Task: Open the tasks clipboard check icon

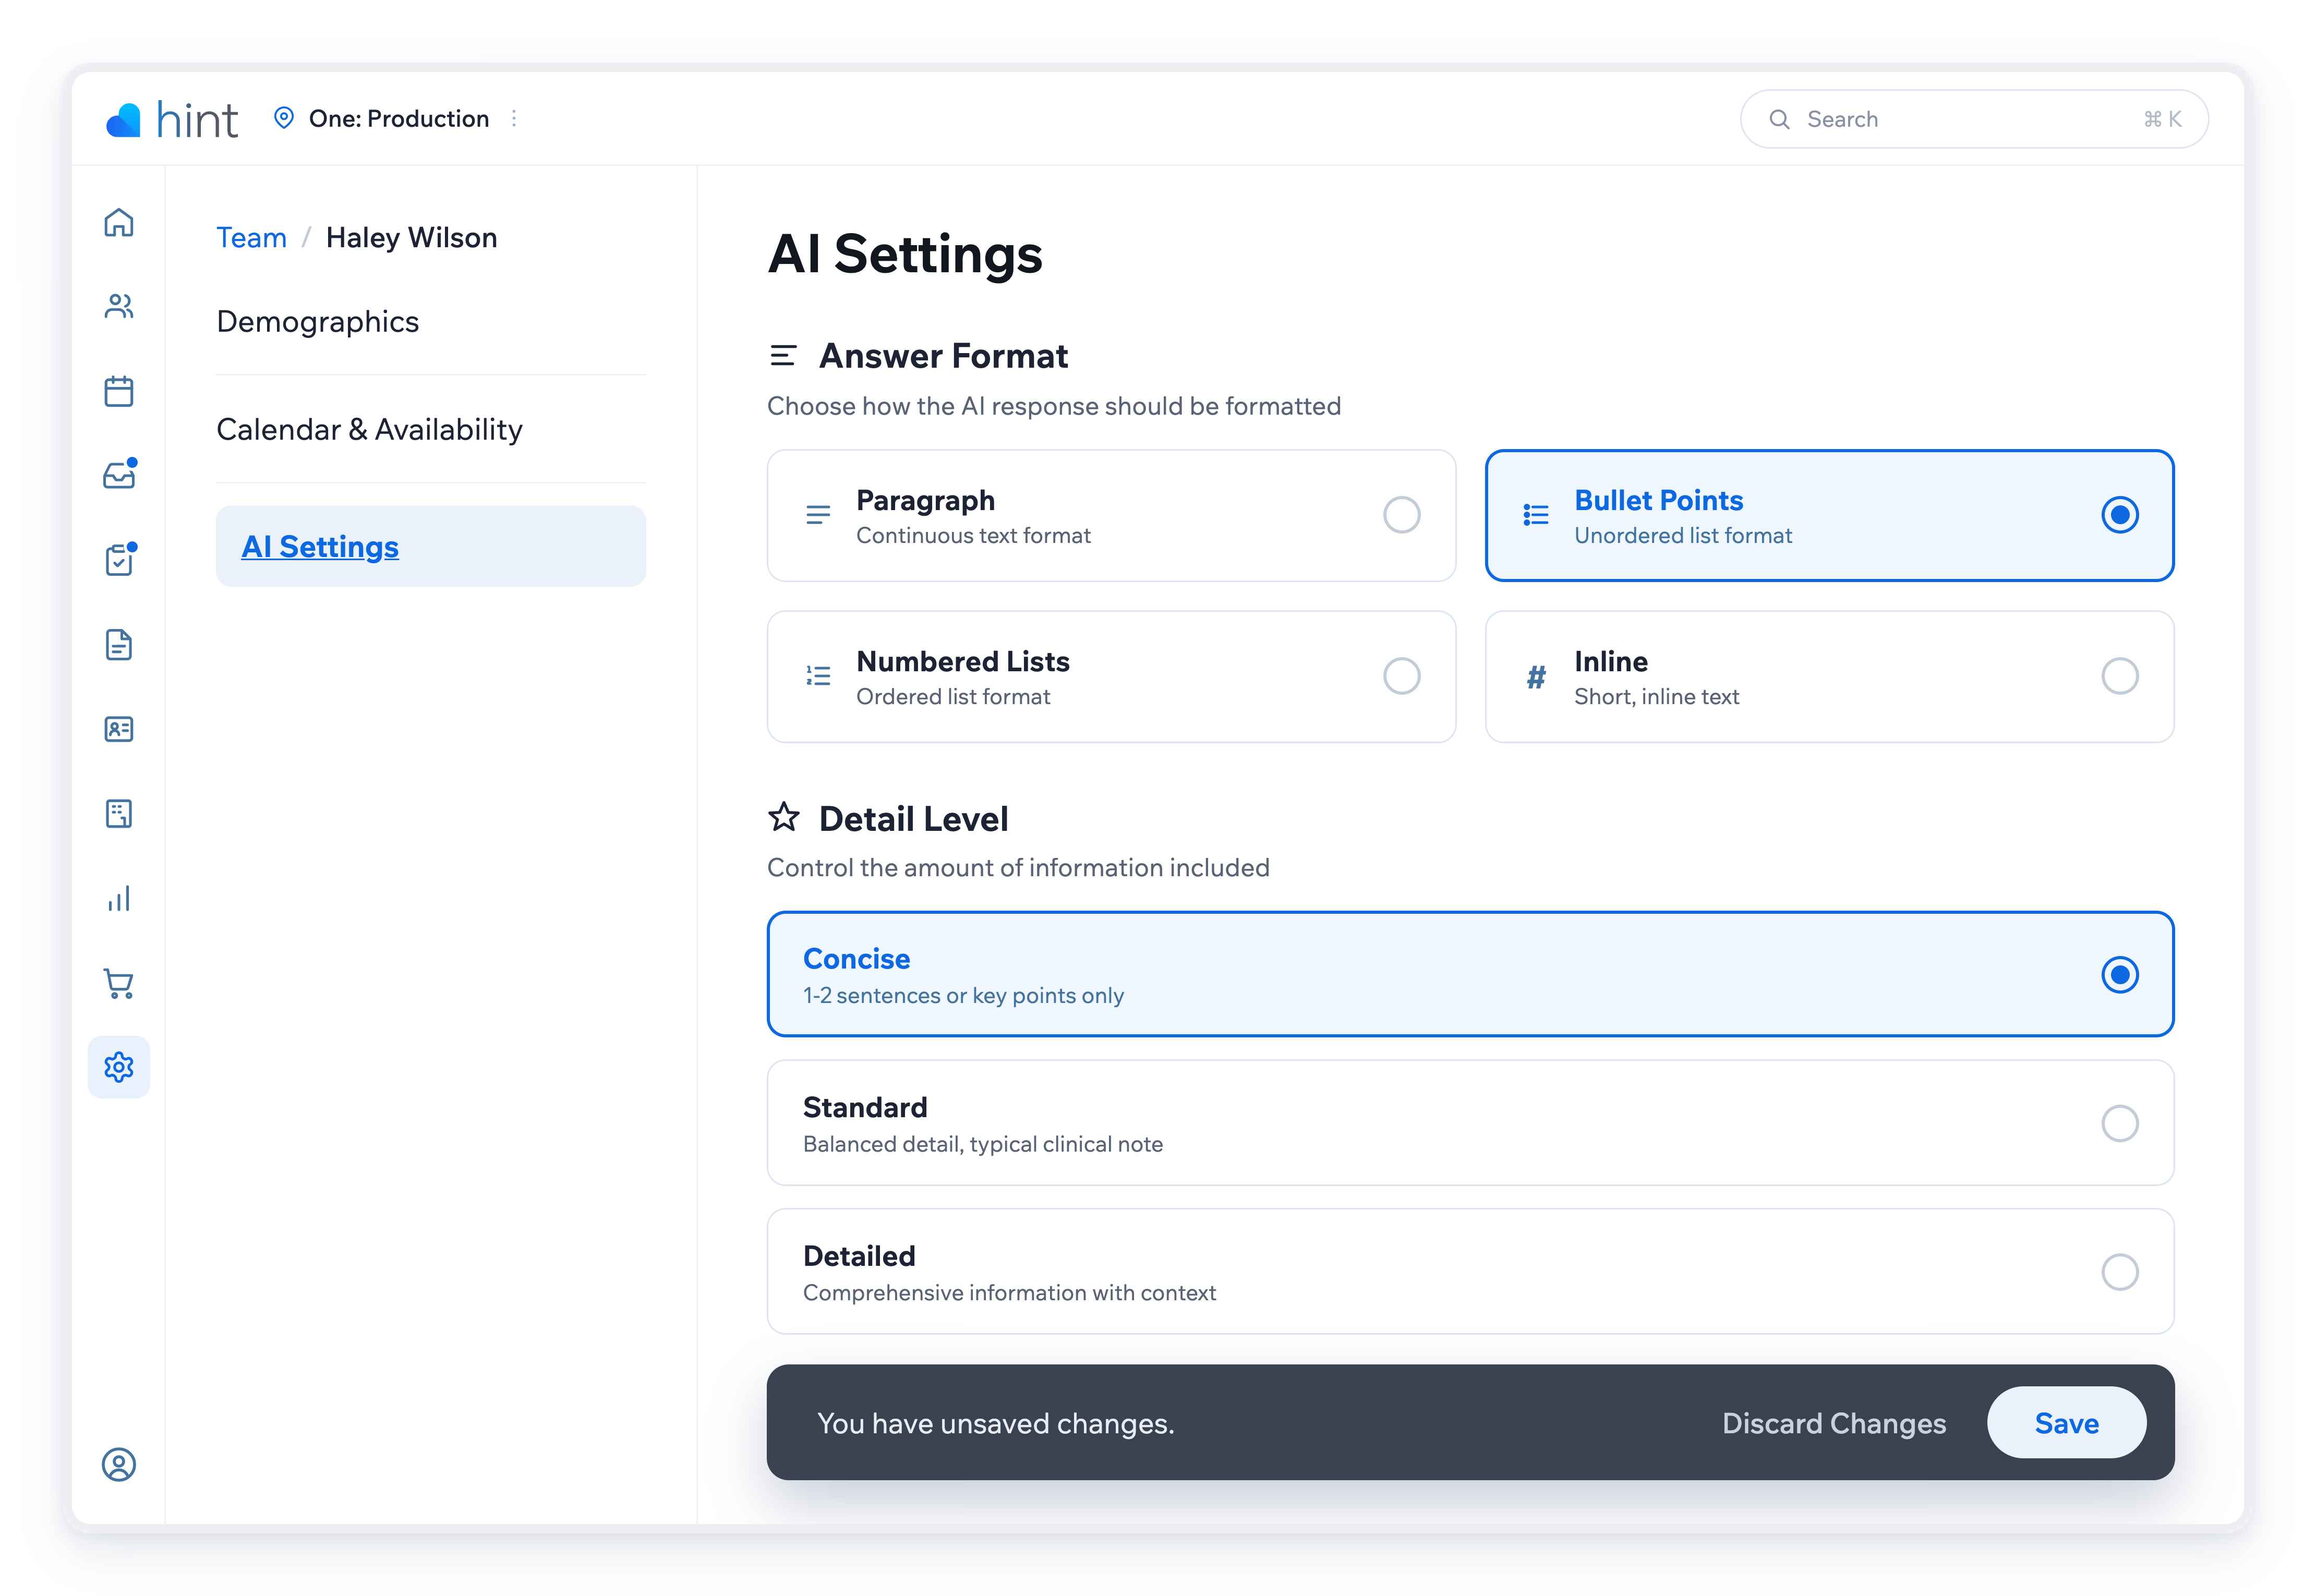Action: 119,560
